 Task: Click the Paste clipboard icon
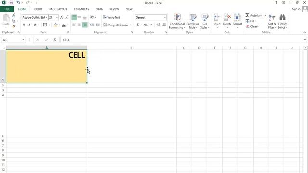[x=6, y=18]
